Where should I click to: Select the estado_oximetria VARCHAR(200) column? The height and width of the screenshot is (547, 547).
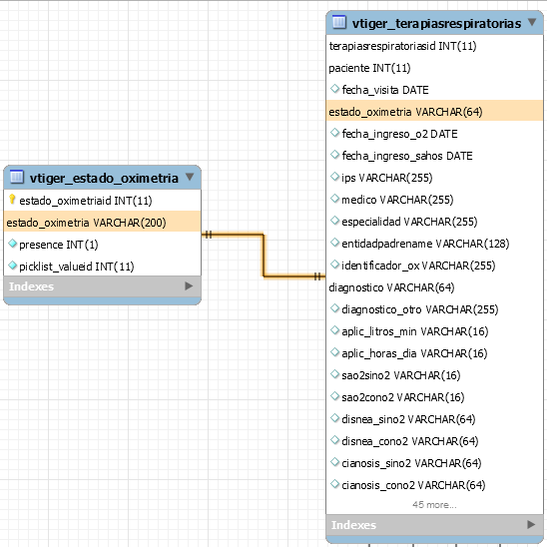click(102, 222)
